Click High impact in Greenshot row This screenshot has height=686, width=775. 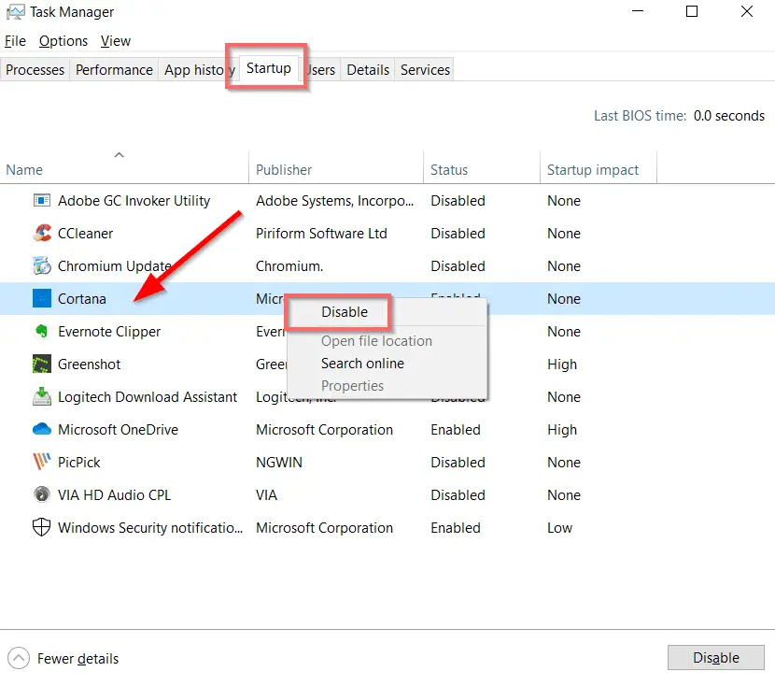(x=562, y=364)
